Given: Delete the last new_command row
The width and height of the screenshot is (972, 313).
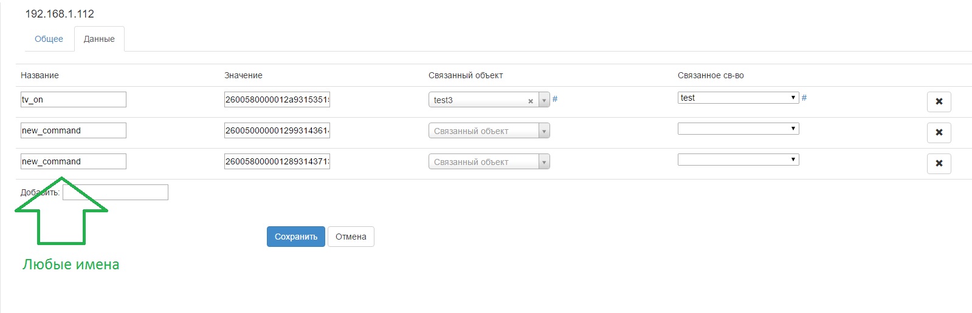Looking at the screenshot, I should coord(939,163).
